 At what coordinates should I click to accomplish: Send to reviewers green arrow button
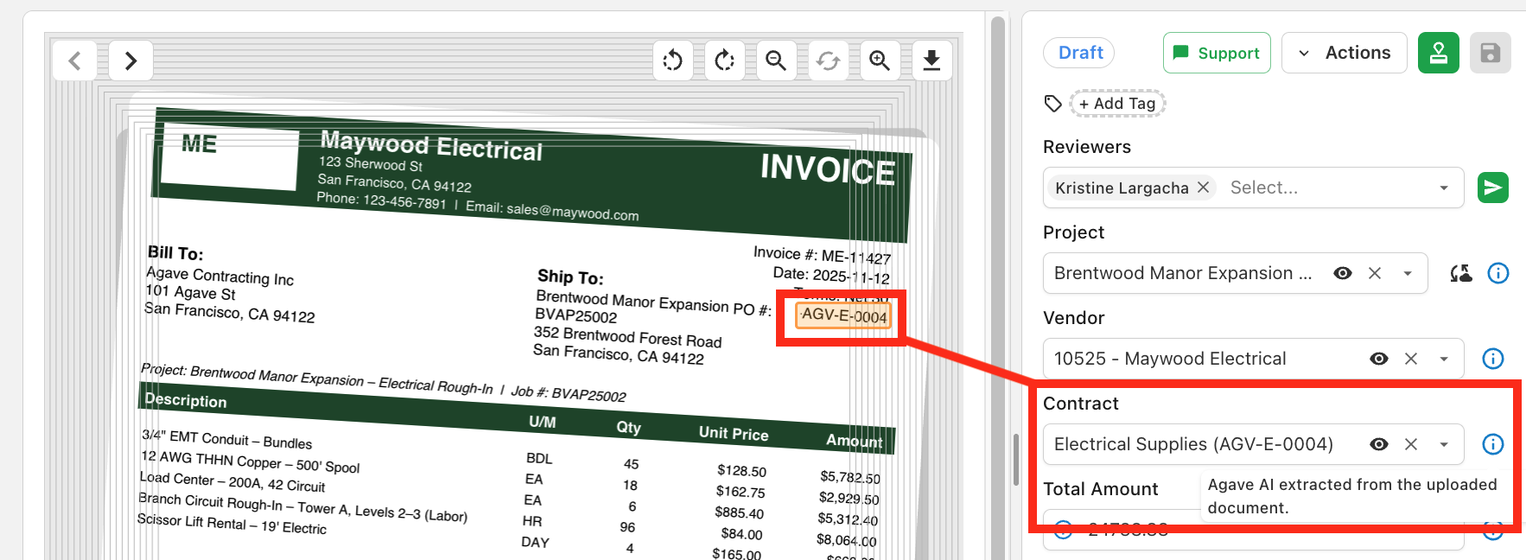pos(1492,188)
